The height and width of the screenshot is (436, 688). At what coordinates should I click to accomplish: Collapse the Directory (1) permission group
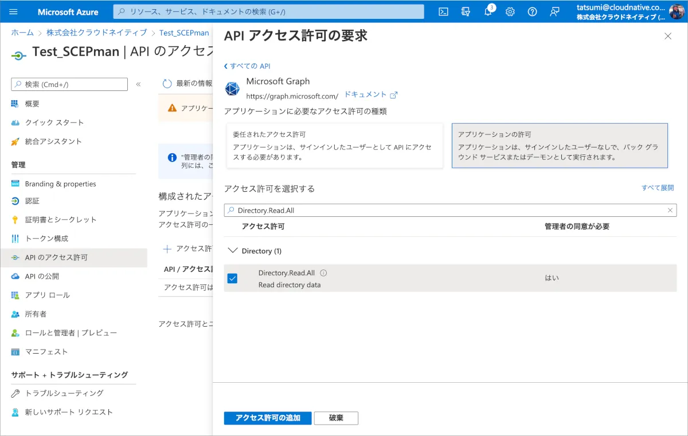232,251
